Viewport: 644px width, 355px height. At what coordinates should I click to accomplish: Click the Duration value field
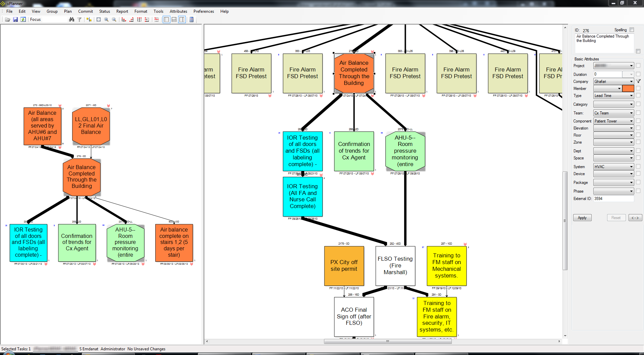(x=608, y=74)
